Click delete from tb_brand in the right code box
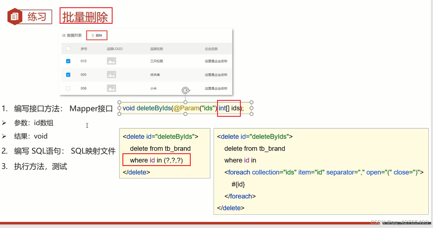This screenshot has height=228, width=433. (255, 149)
